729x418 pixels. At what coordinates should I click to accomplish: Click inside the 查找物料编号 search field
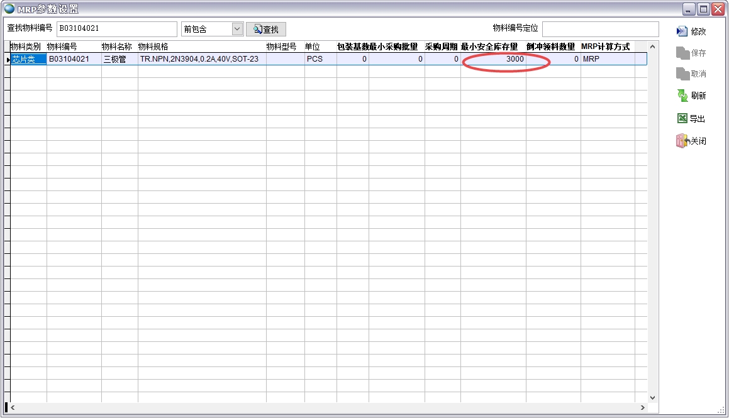116,29
